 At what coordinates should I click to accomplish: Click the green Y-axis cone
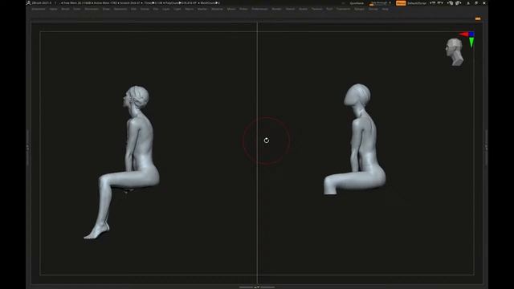471,43
